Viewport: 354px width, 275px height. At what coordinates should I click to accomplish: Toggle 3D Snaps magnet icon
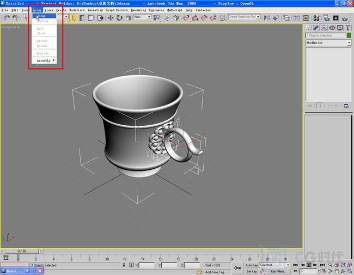(x=186, y=18)
